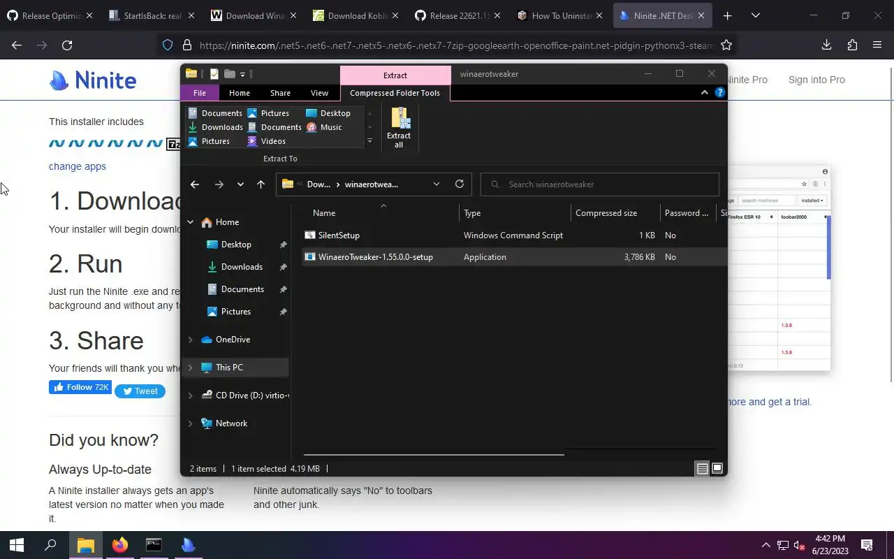Open recent locations dropdown arrow
Screen dimensions: 894x559
(x=240, y=184)
